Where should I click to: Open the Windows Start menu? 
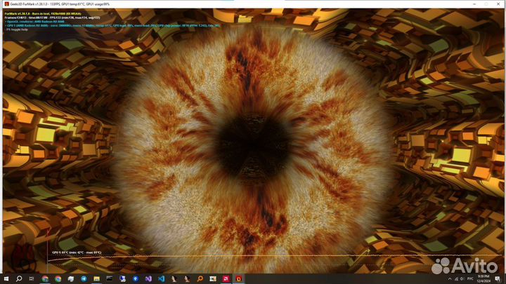[x=6, y=278]
